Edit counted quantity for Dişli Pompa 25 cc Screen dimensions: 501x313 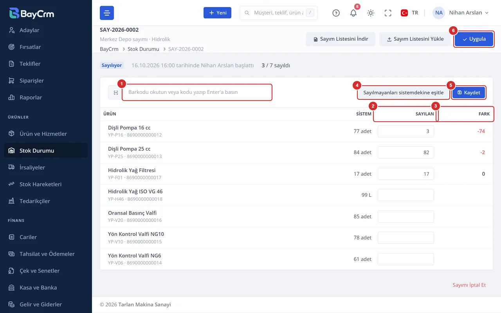pyautogui.click(x=405, y=153)
